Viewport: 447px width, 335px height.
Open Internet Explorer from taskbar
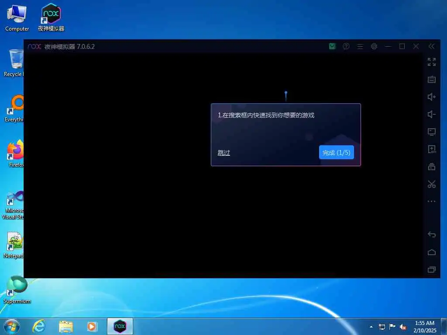point(39,326)
